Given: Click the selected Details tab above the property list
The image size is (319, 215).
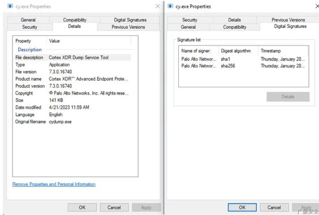Looking at the screenshot, I should (x=75, y=27).
